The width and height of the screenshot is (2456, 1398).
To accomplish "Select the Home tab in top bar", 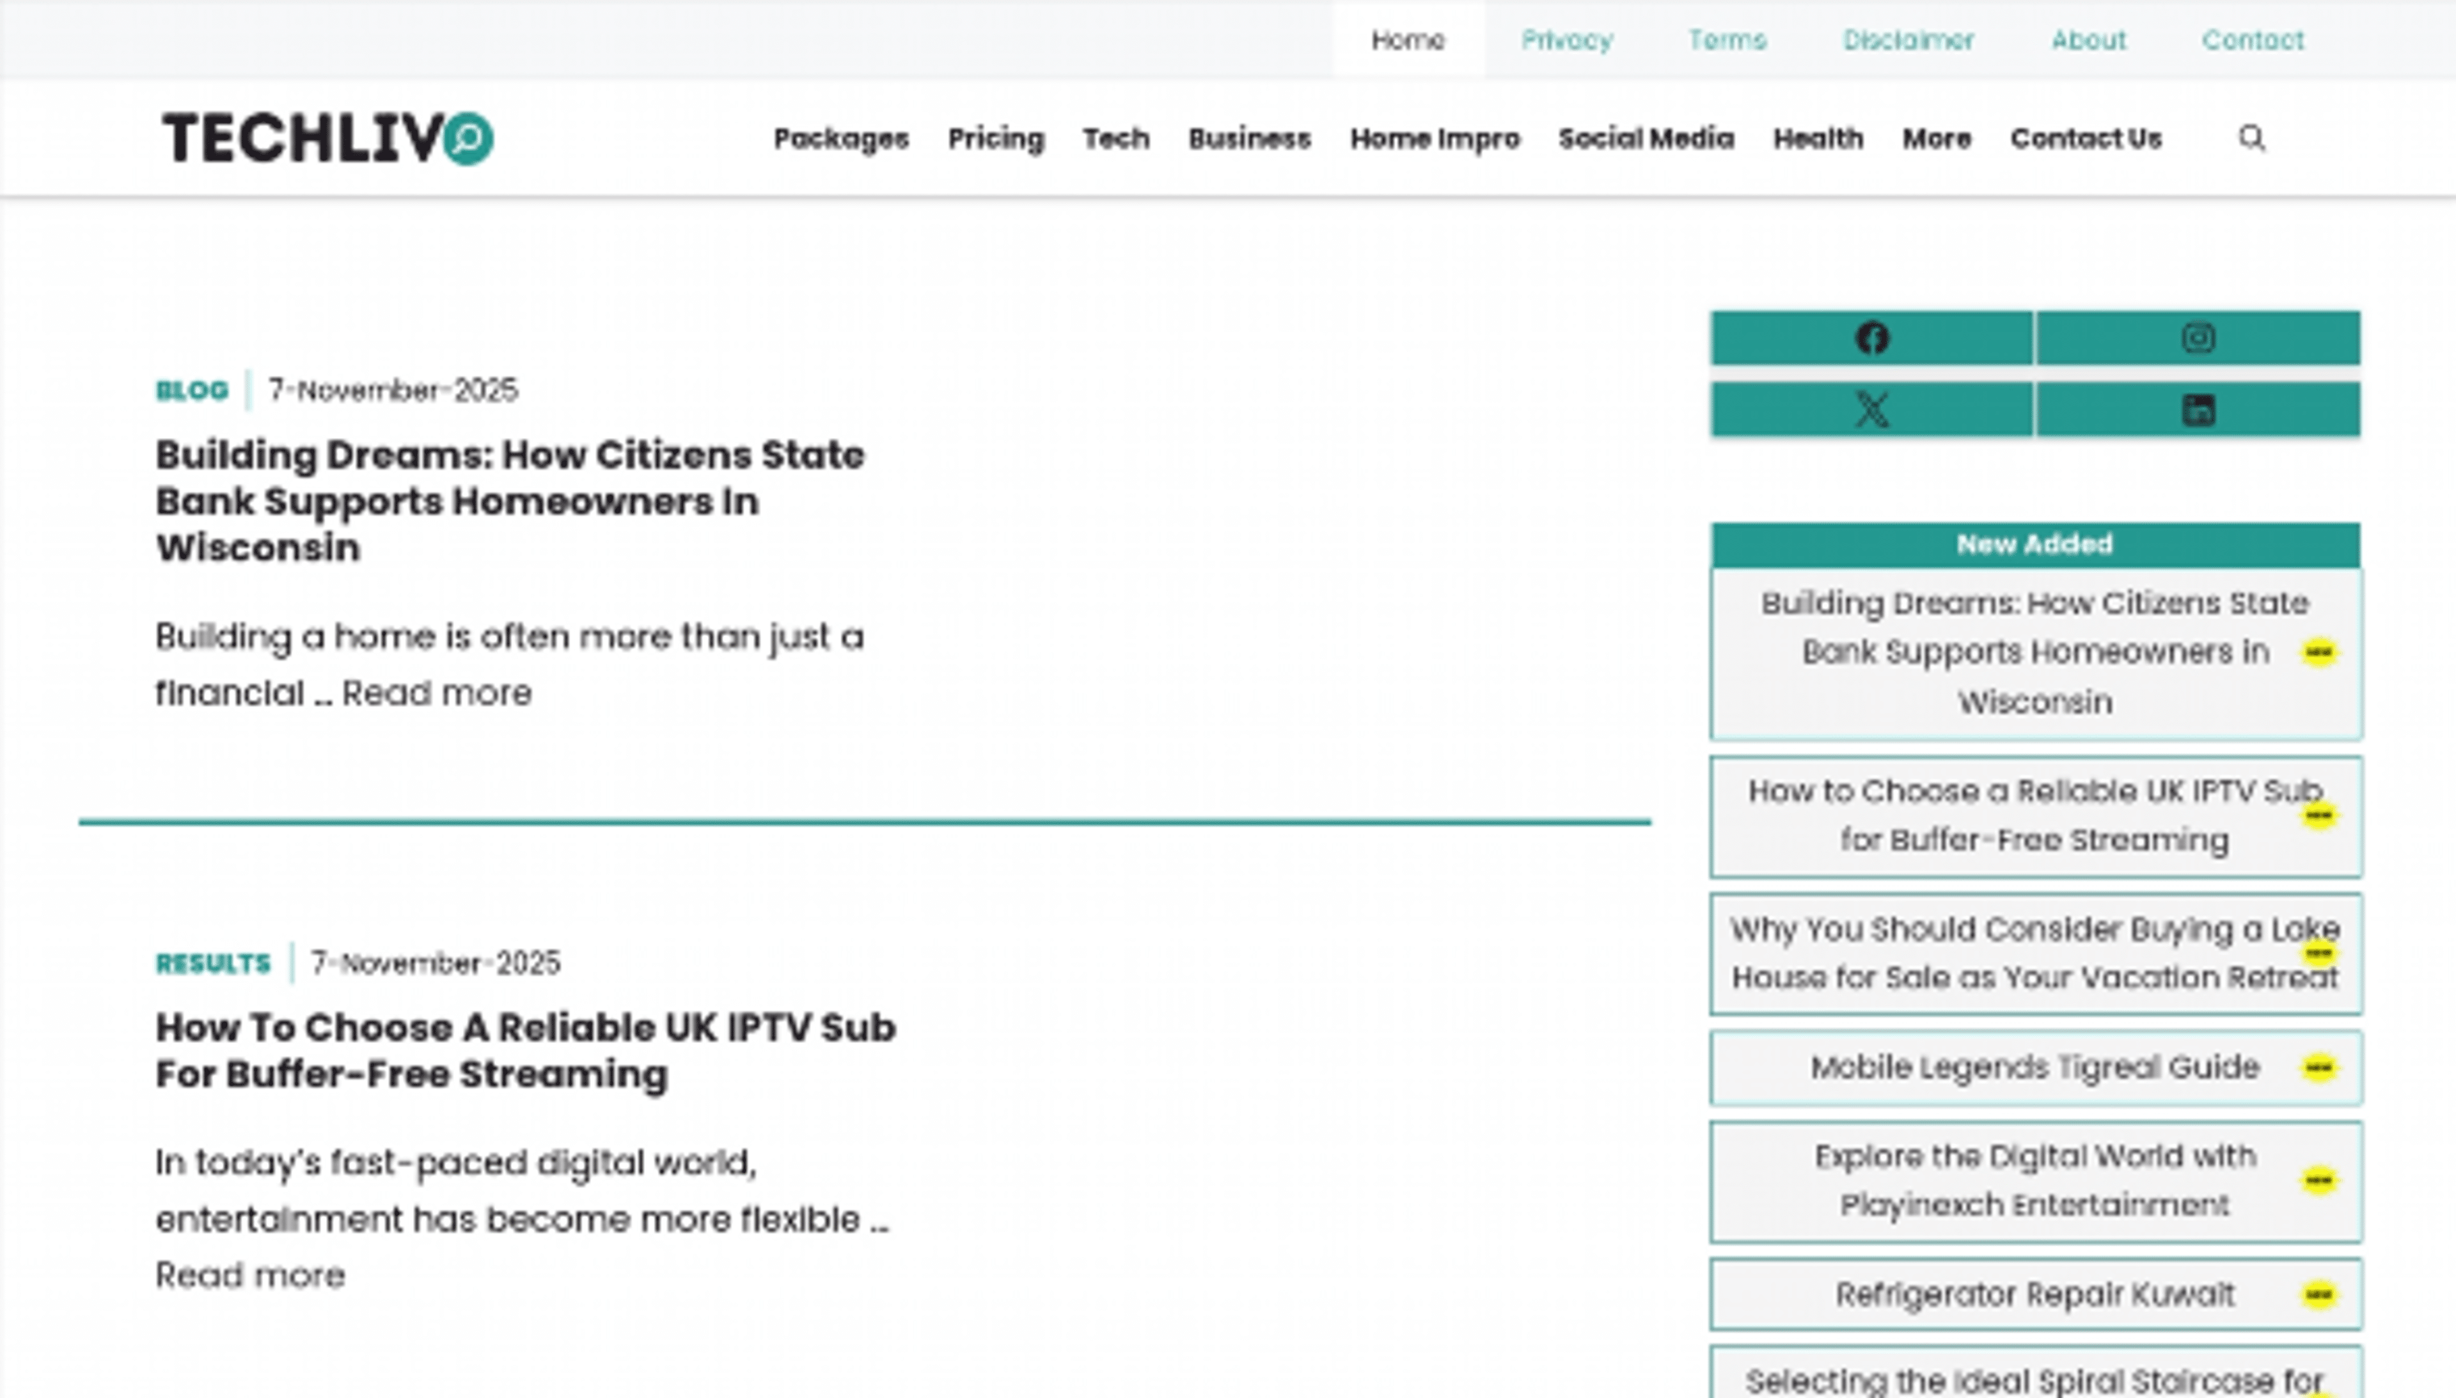I will coord(1408,40).
